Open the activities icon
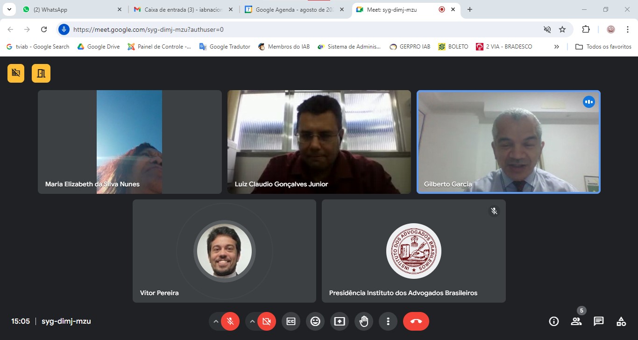This screenshot has width=638, height=340. (621, 321)
